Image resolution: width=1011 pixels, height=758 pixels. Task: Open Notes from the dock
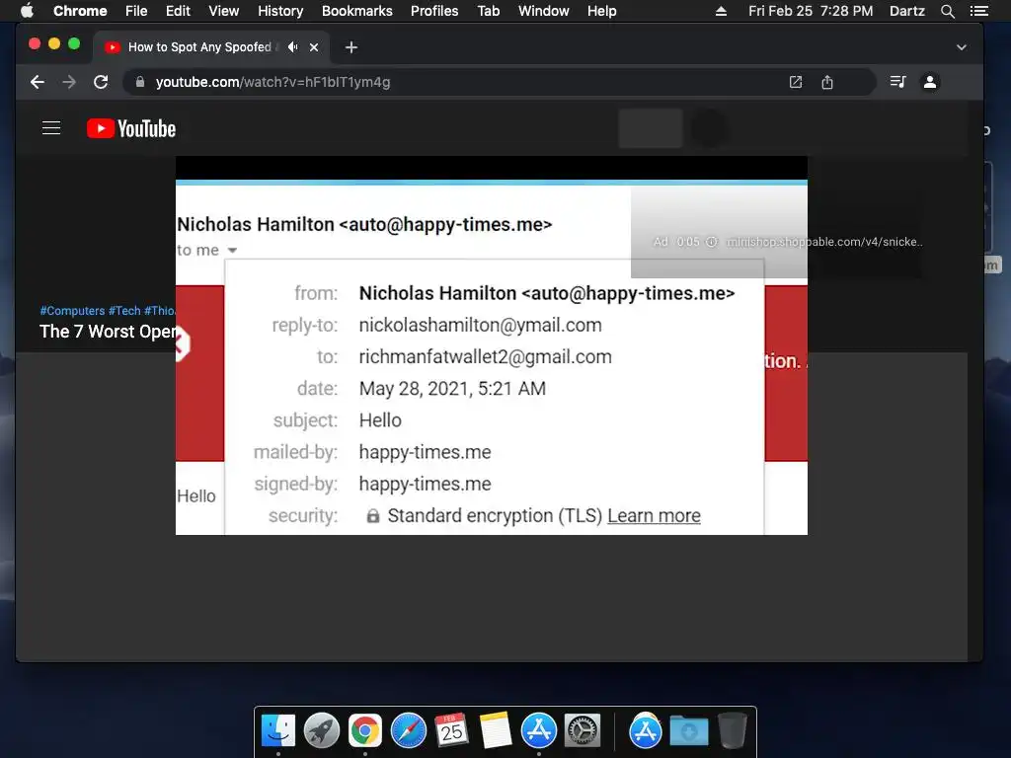pyautogui.click(x=496, y=731)
